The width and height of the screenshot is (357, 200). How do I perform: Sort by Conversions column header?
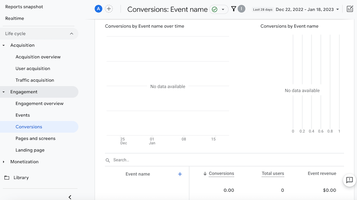coord(221,174)
